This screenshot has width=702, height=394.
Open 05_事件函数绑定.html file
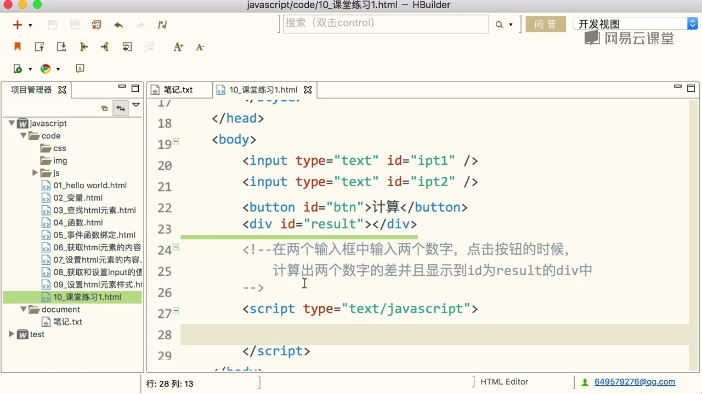coord(89,235)
